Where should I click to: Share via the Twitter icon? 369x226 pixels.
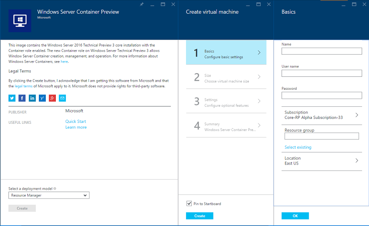point(12,98)
